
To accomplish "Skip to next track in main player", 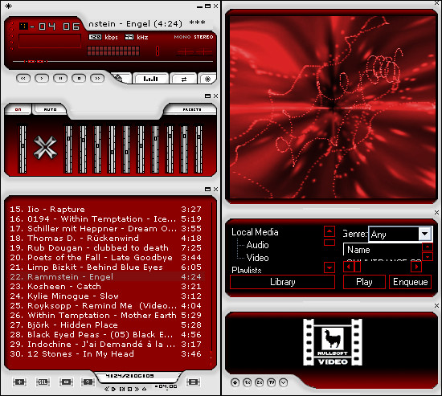I will [97, 79].
